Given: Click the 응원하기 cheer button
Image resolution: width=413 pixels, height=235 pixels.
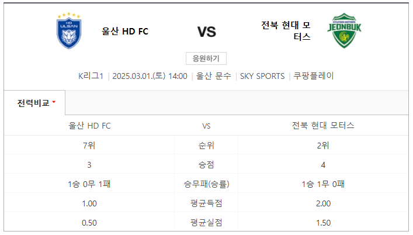Looking at the screenshot, I should (206, 58).
